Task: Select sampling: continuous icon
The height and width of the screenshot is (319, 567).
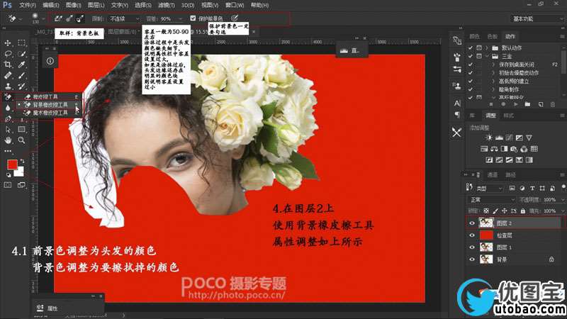Action: 58,18
